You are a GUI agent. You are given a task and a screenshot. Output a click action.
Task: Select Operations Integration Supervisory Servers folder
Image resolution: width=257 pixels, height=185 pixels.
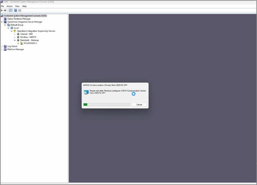pyautogui.click(x=36, y=31)
